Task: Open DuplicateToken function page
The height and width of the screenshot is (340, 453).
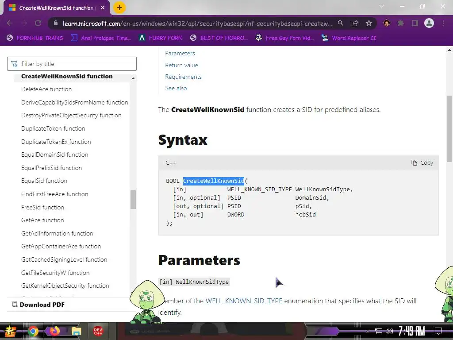Action: click(53, 128)
